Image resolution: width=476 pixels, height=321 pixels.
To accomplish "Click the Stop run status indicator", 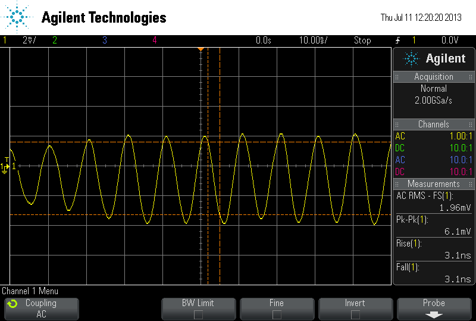I will coord(362,40).
